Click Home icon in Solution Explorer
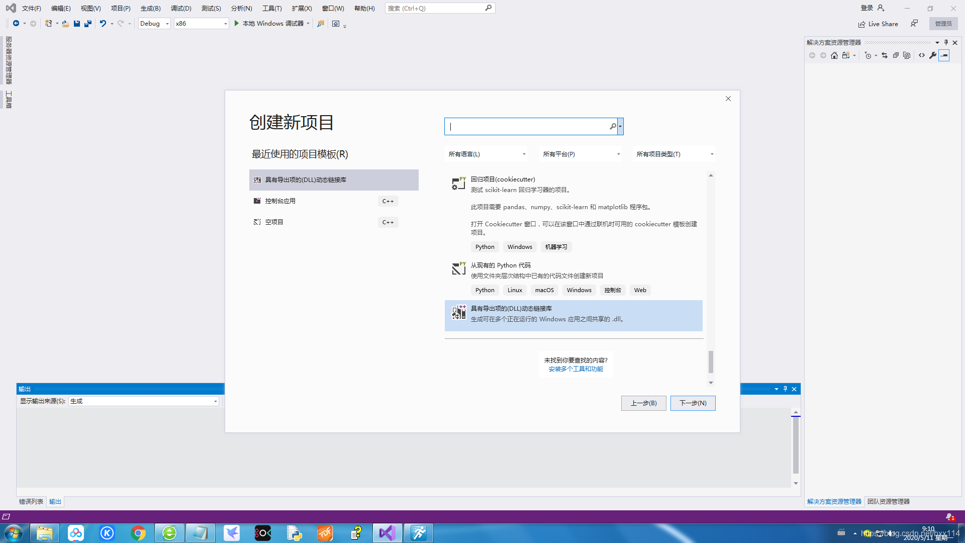 click(834, 55)
